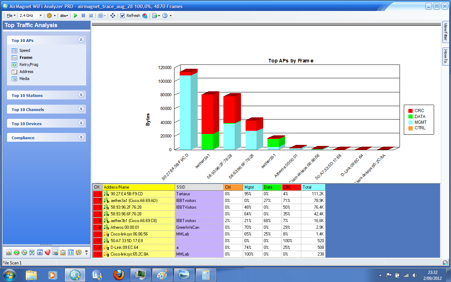Open the How-To side tab
The image size is (451, 282).
(445, 56)
